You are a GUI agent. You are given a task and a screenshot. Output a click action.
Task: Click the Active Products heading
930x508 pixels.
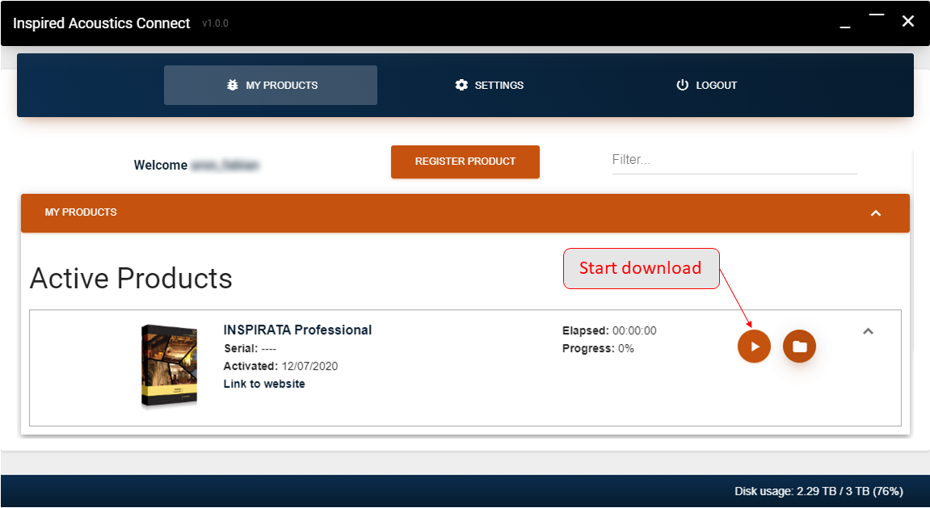click(131, 279)
